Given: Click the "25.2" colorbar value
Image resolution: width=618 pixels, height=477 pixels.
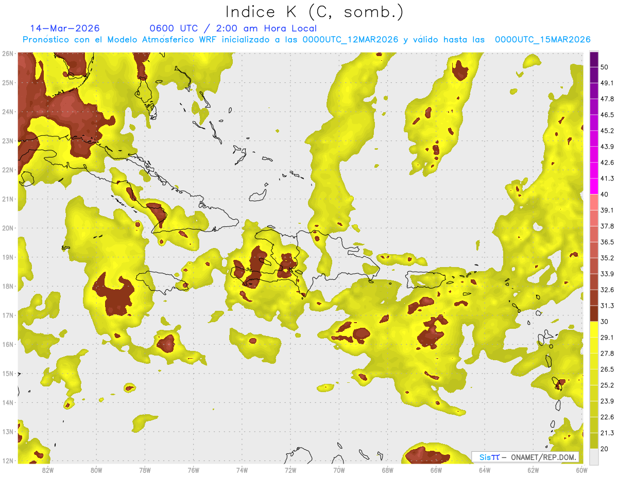Looking at the screenshot, I should point(607,385).
